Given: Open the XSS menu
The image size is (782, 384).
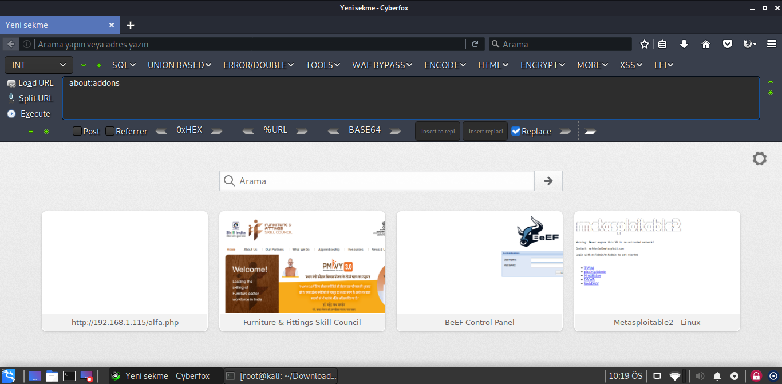Looking at the screenshot, I should tap(631, 65).
